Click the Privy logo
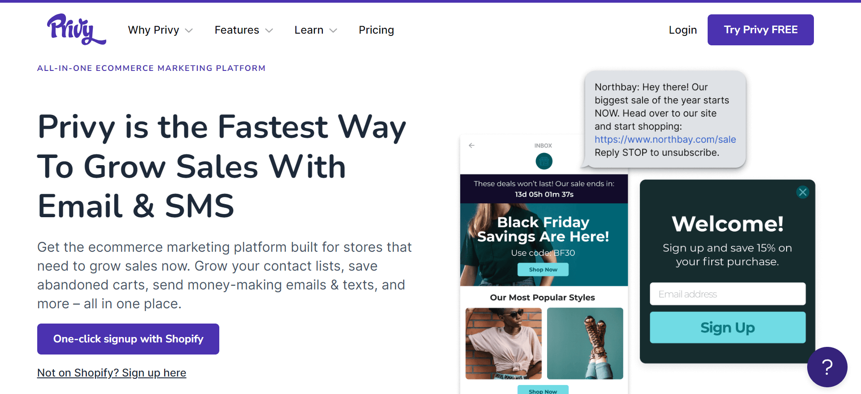The height and width of the screenshot is (394, 861). [76, 29]
